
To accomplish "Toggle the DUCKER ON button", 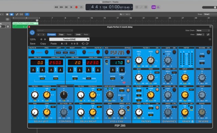I will [x=174, y=90].
